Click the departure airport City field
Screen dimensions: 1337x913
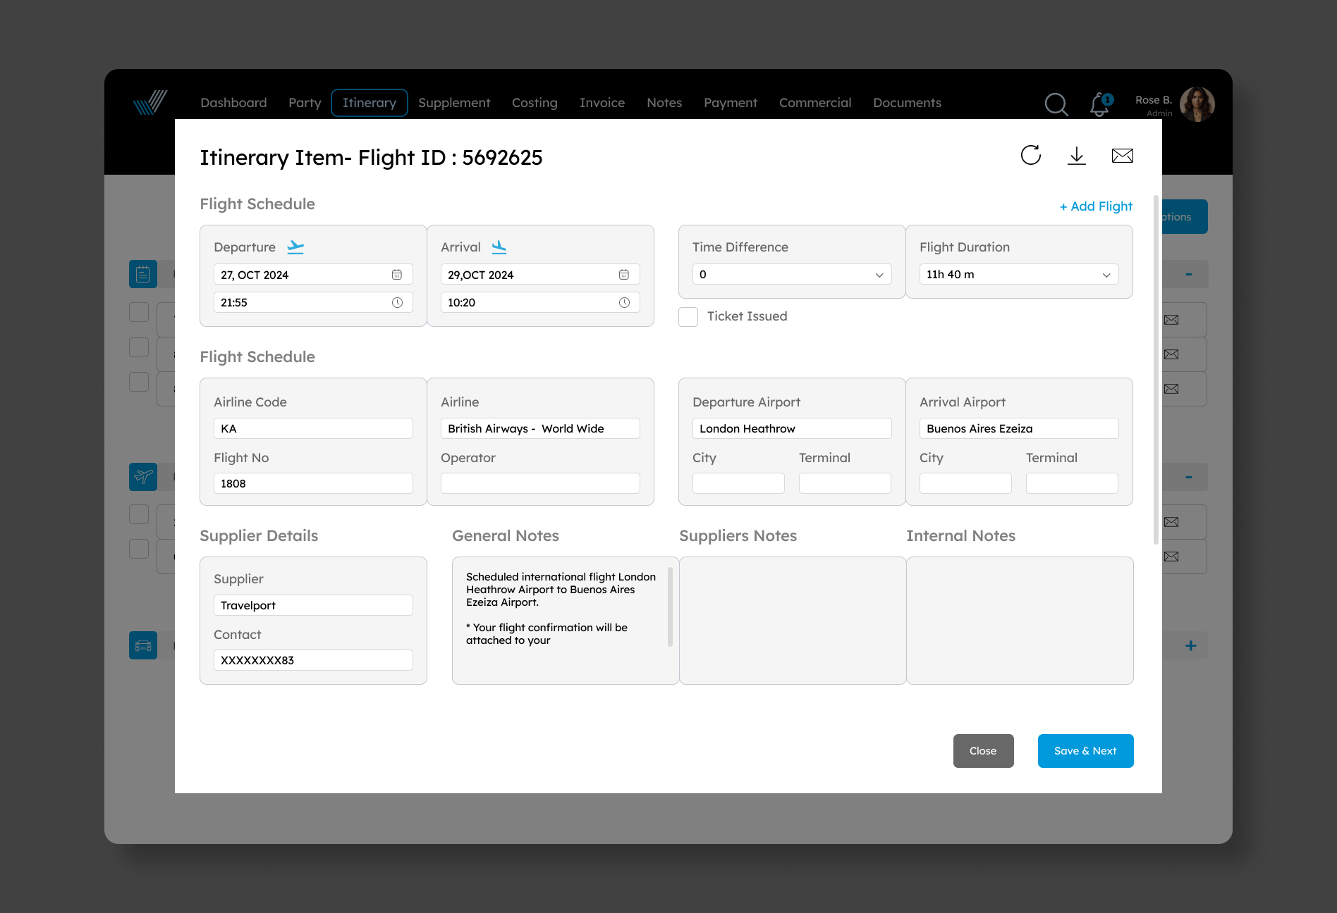click(738, 483)
